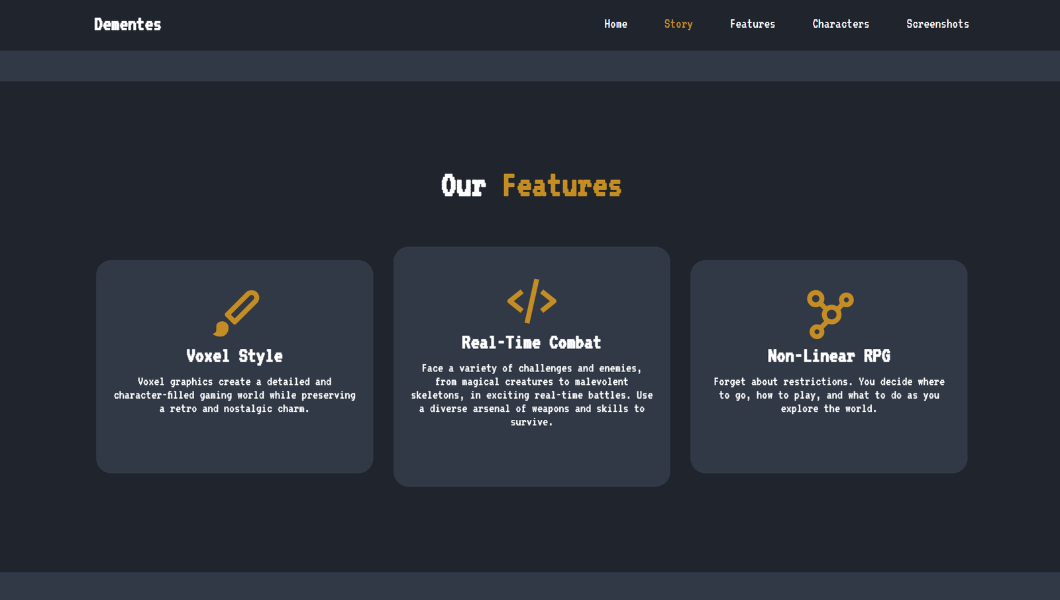Go to the Story nav link
The height and width of the screenshot is (600, 1060).
tap(678, 24)
